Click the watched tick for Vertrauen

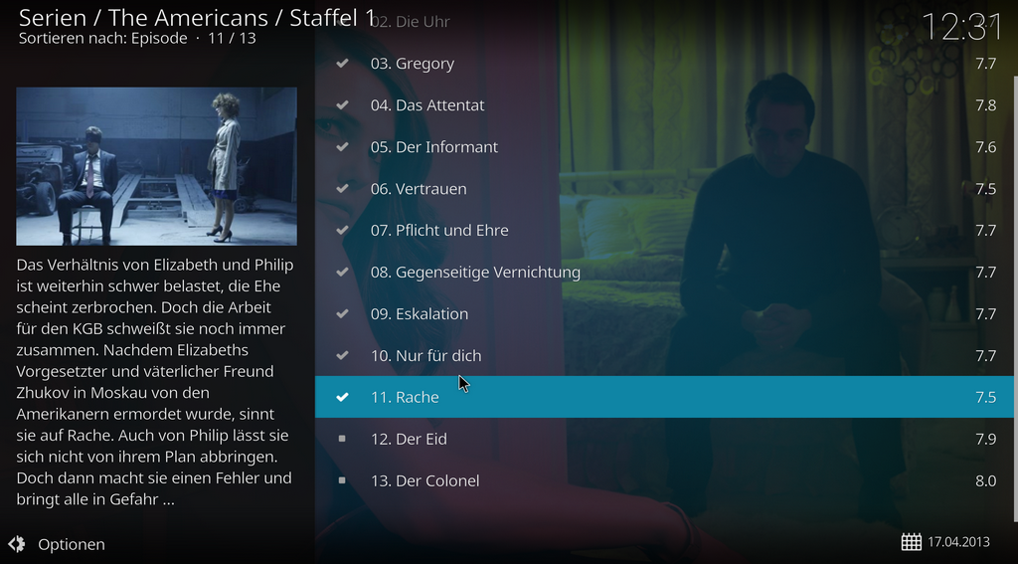342,188
